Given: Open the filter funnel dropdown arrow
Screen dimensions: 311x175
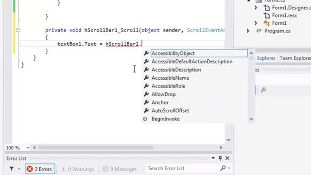Looking at the screenshot, I should pyautogui.click(x=19, y=169).
